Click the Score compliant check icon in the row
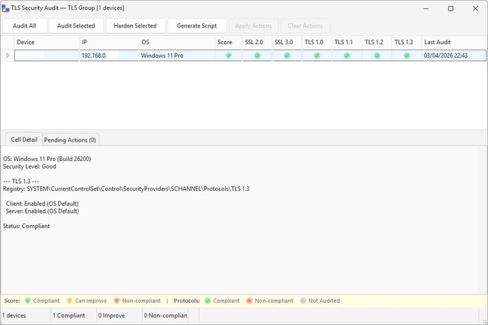This screenshot has height=325, width=488. coord(229,56)
